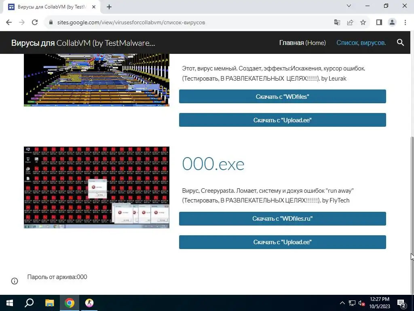Click the browser forward arrow
Viewport: 414px width, 311px height.
click(x=22, y=22)
